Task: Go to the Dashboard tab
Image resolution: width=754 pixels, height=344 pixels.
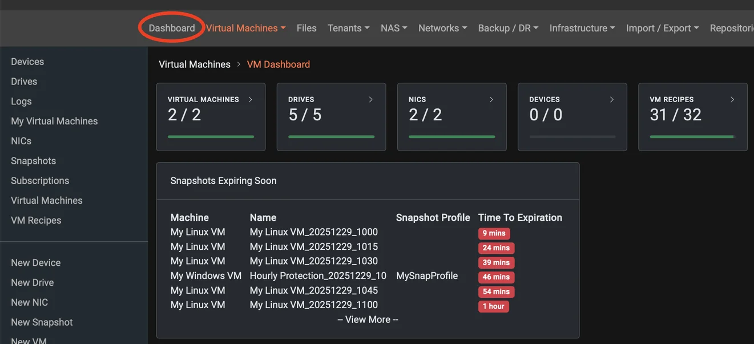Action: [172, 28]
